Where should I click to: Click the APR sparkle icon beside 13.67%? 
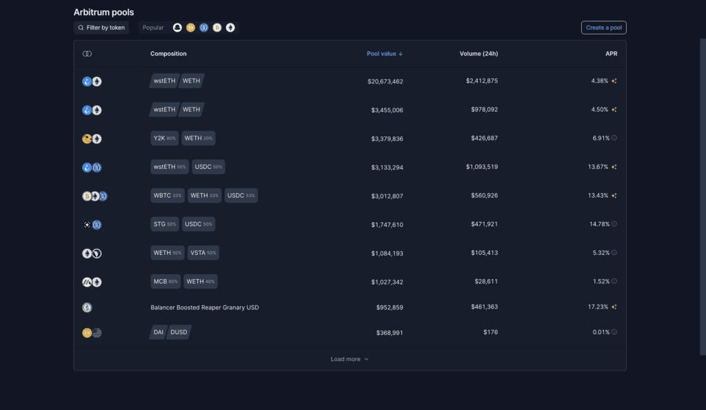click(x=614, y=167)
